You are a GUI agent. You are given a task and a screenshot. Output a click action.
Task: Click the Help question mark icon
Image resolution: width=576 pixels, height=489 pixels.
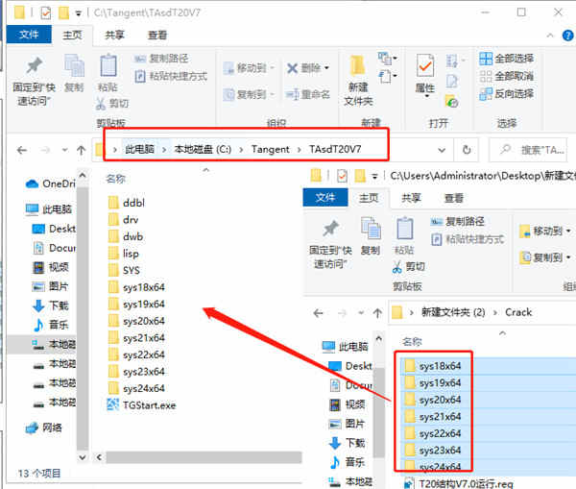coord(567,36)
